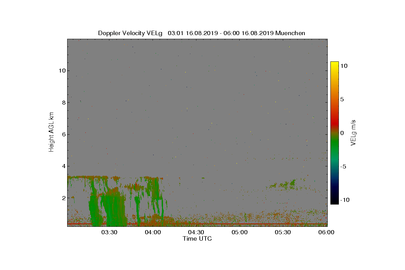
Task: Click the colorbar value -10 label
Action: (x=345, y=200)
